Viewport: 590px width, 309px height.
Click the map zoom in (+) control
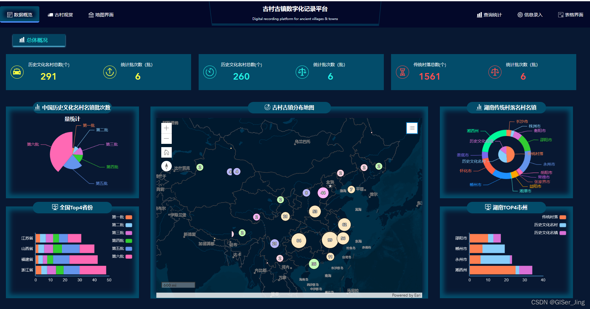click(x=167, y=128)
